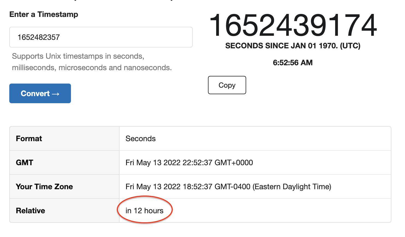Click the Convert button

pyautogui.click(x=40, y=93)
